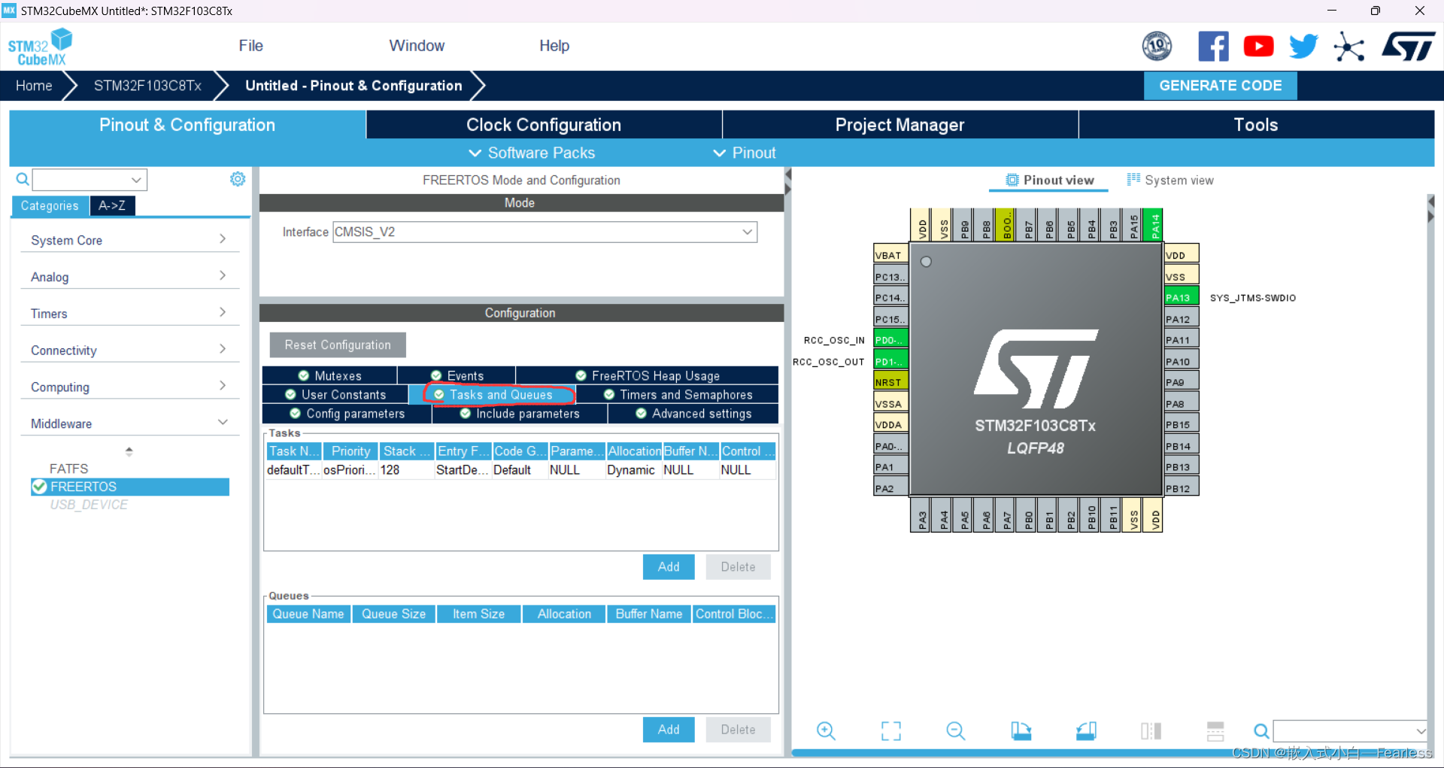Toggle the Mutexes configuration section
This screenshot has height=768, width=1444.
click(x=304, y=375)
